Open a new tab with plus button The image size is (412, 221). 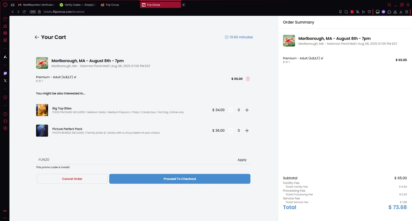(184, 5)
